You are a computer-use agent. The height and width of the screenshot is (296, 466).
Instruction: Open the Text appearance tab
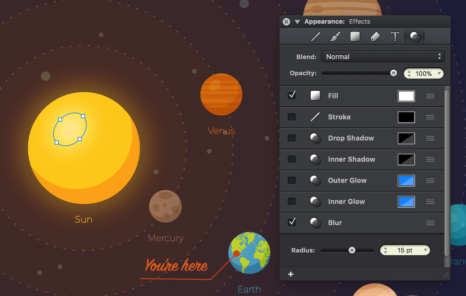click(x=395, y=37)
